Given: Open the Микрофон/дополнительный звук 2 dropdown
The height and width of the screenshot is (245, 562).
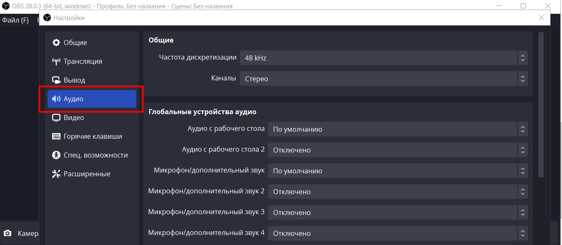Looking at the screenshot, I should coord(398,192).
